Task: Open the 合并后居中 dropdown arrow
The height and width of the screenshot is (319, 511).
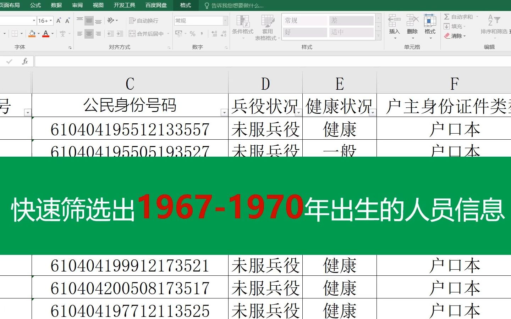Action: [168, 34]
